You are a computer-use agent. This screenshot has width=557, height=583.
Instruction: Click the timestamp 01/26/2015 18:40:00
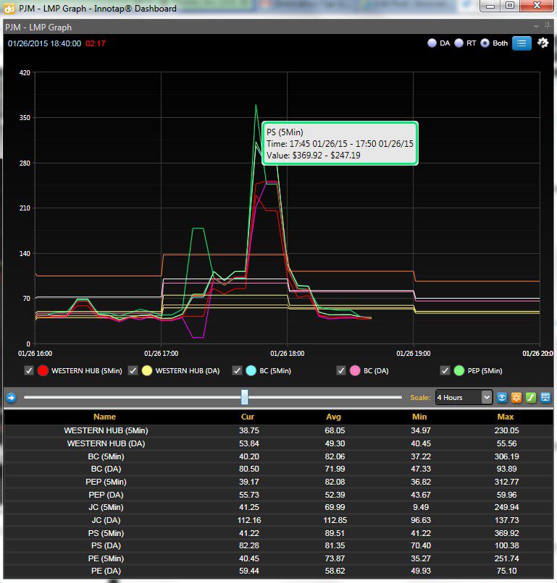pos(44,43)
